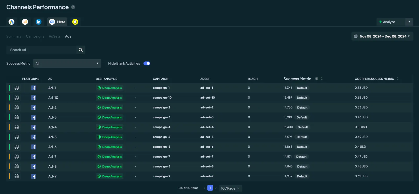
Task: Toggle the Hide Blank Activities switch
Action: click(147, 63)
